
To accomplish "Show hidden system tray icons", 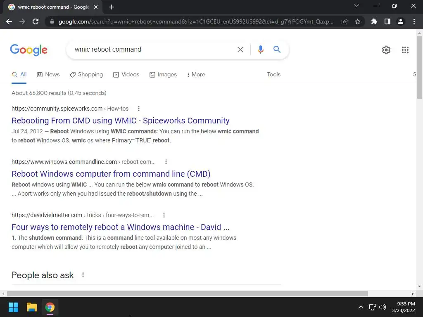I will coord(361,307).
